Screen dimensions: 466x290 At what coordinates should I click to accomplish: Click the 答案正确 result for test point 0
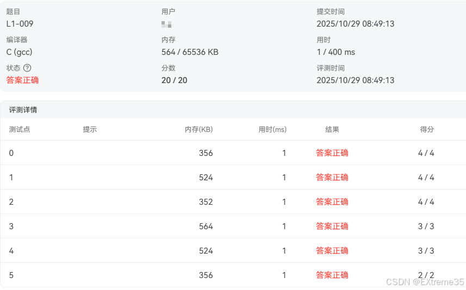(x=332, y=153)
